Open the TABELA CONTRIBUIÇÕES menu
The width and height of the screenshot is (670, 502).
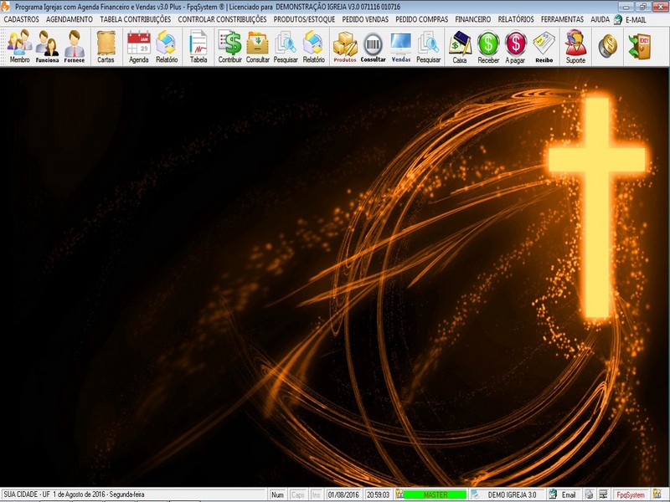136,19
